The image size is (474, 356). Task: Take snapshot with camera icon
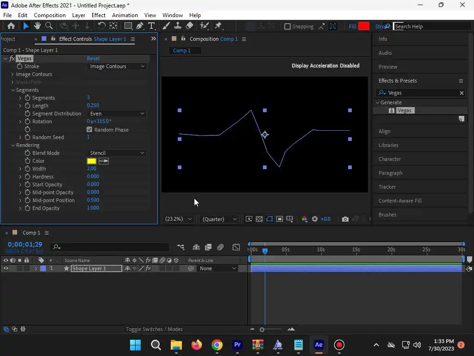click(x=345, y=219)
